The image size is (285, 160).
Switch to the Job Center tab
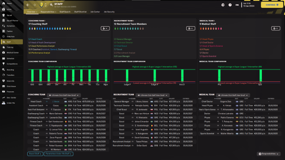pos(95,12)
